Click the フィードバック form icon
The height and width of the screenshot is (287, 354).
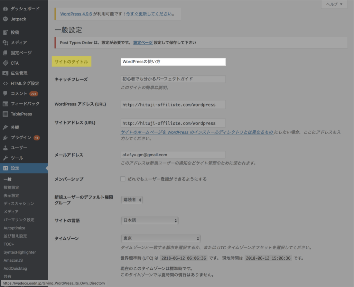pos(6,104)
